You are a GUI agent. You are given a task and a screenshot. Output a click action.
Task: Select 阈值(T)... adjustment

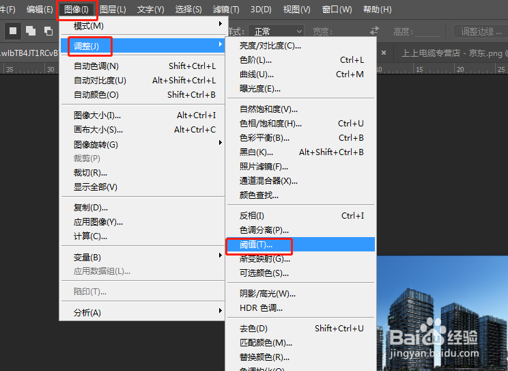tap(300, 244)
